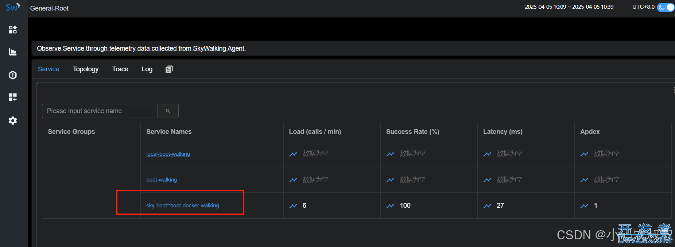The height and width of the screenshot is (247, 675).
Task: Switch to the Service tab
Action: click(x=49, y=69)
